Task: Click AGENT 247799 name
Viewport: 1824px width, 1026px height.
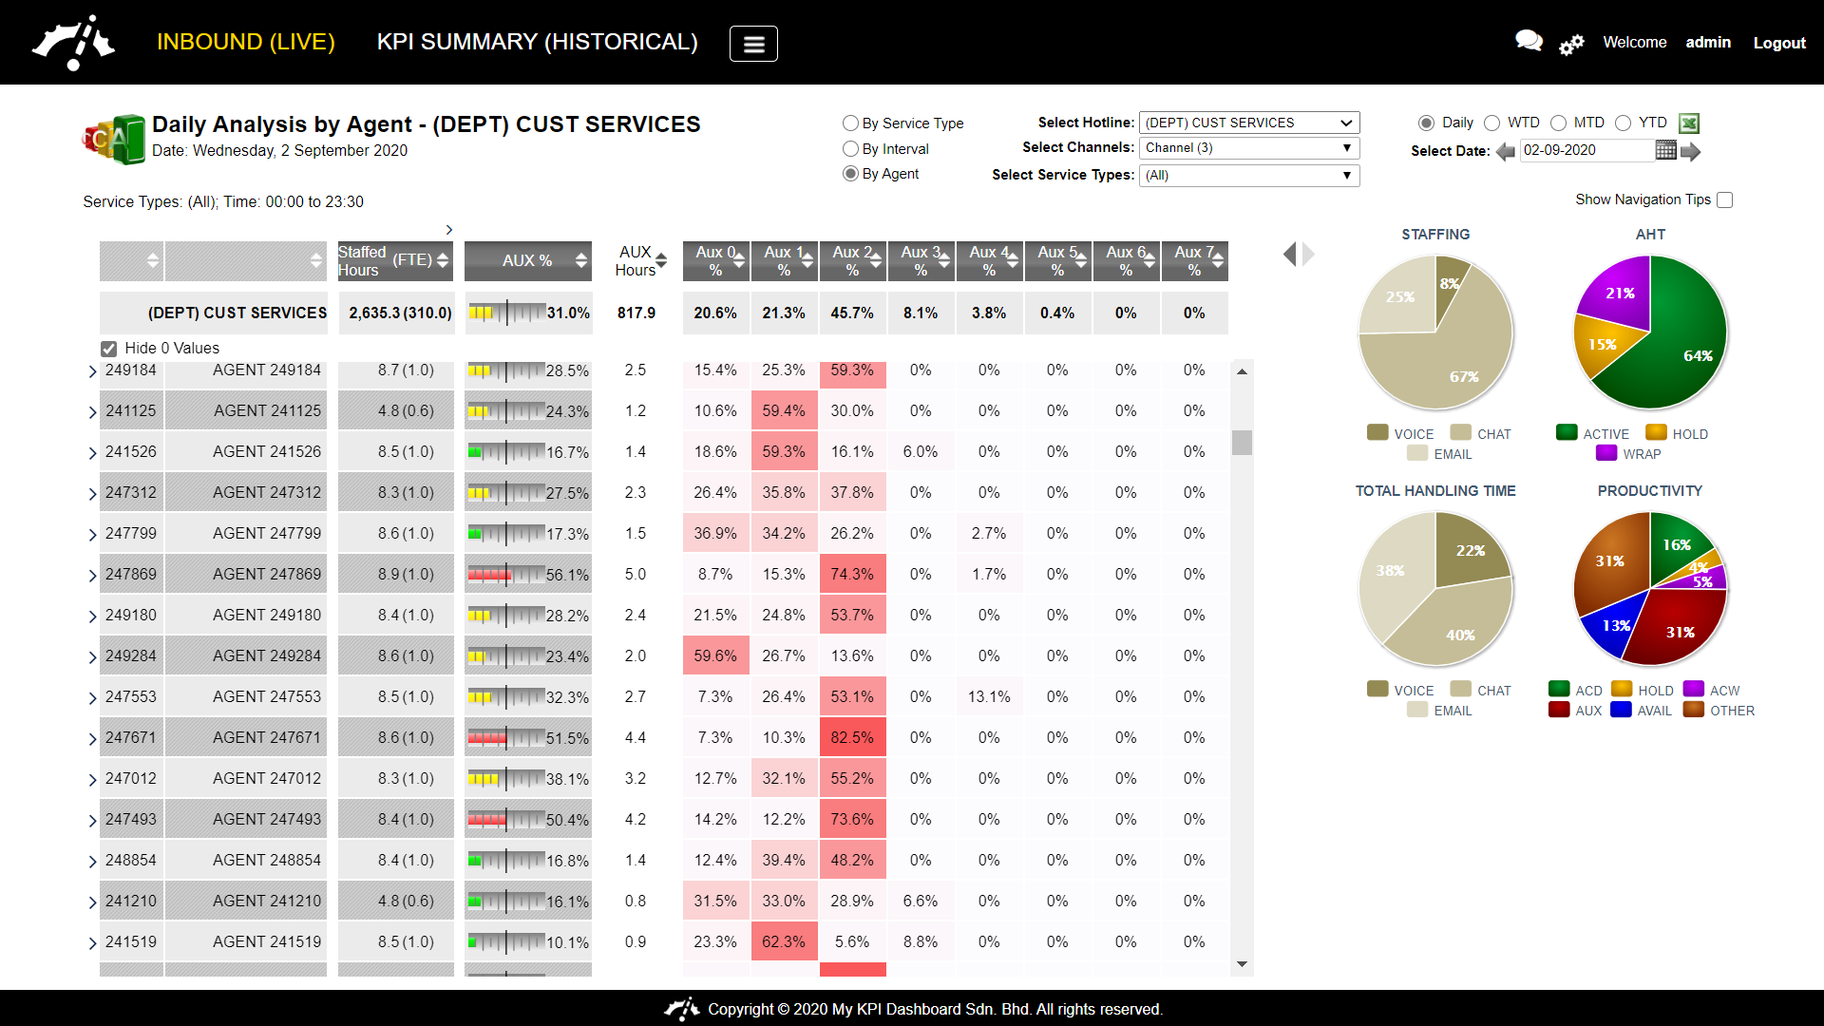Action: click(267, 533)
